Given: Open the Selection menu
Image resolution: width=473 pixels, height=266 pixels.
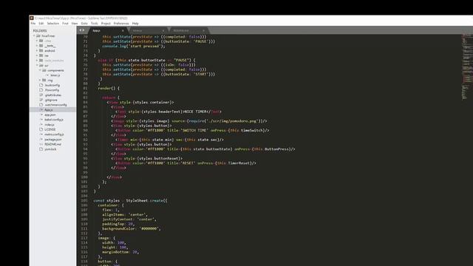Looking at the screenshot, I should click(52, 23).
